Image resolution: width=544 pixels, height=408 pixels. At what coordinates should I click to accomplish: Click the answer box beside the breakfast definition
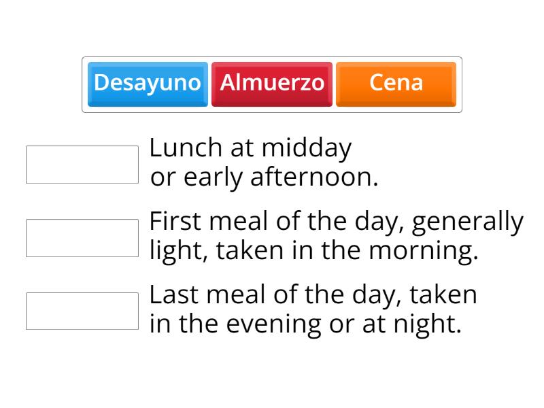point(82,236)
